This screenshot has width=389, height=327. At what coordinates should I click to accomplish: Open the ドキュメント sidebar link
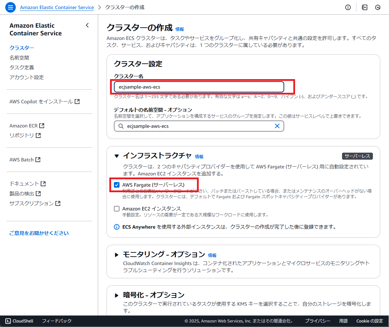click(24, 184)
